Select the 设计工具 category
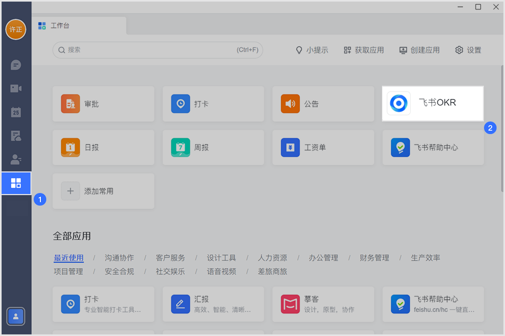 tap(221, 258)
